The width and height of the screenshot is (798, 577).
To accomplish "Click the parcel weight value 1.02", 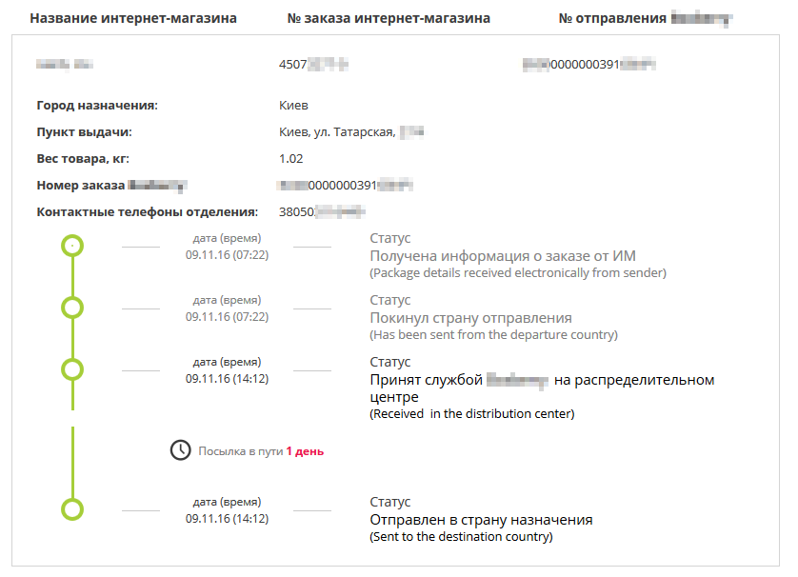I will click(x=290, y=158).
